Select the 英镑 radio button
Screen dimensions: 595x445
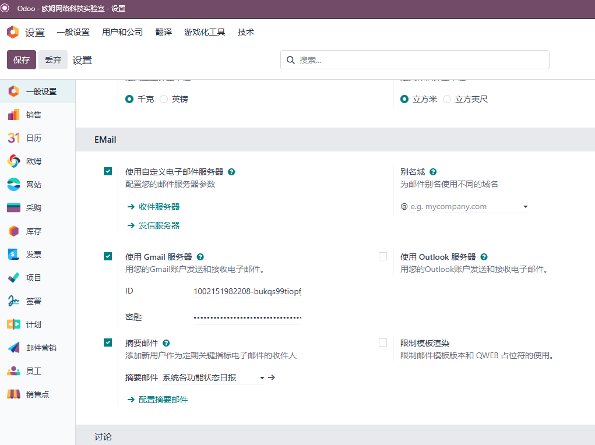tap(164, 99)
